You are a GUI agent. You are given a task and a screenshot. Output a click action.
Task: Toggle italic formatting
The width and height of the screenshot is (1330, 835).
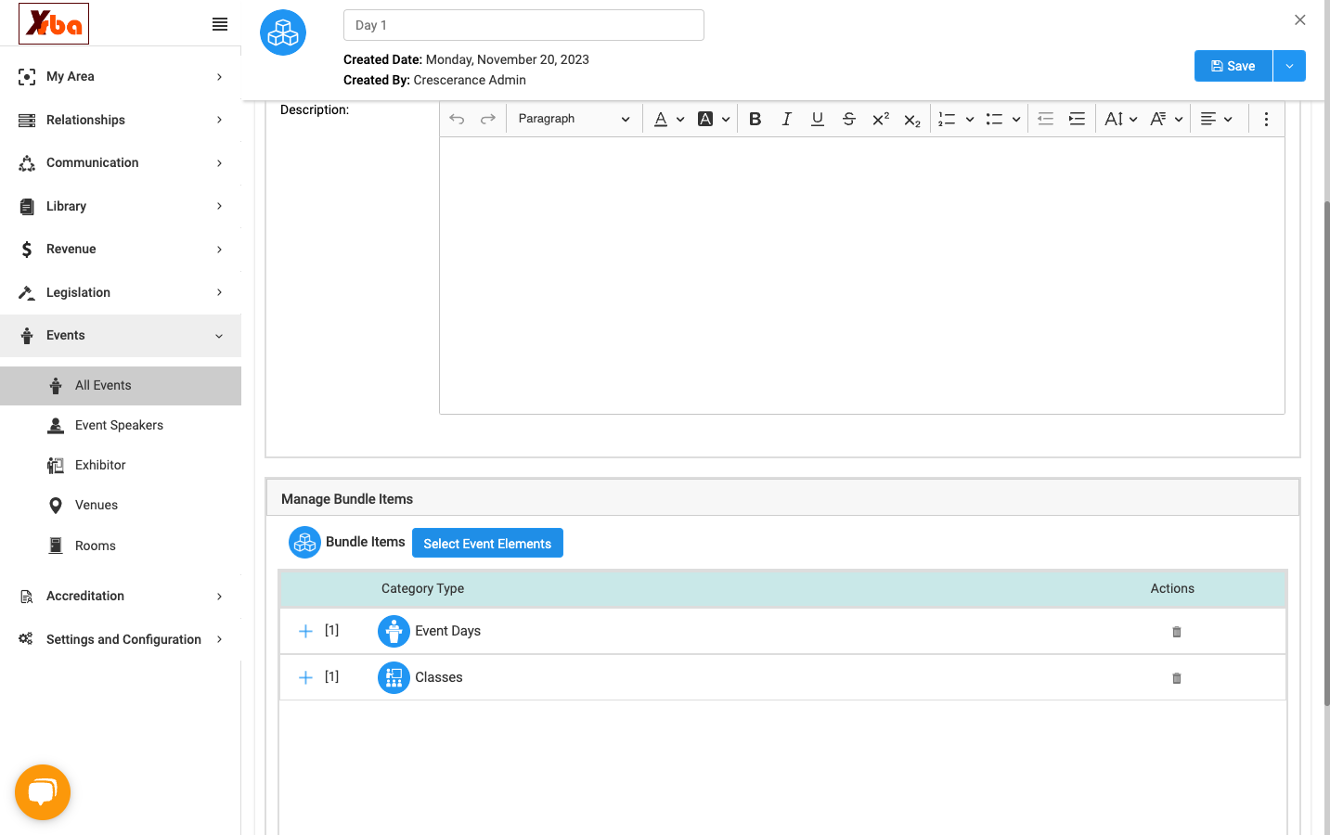point(786,119)
